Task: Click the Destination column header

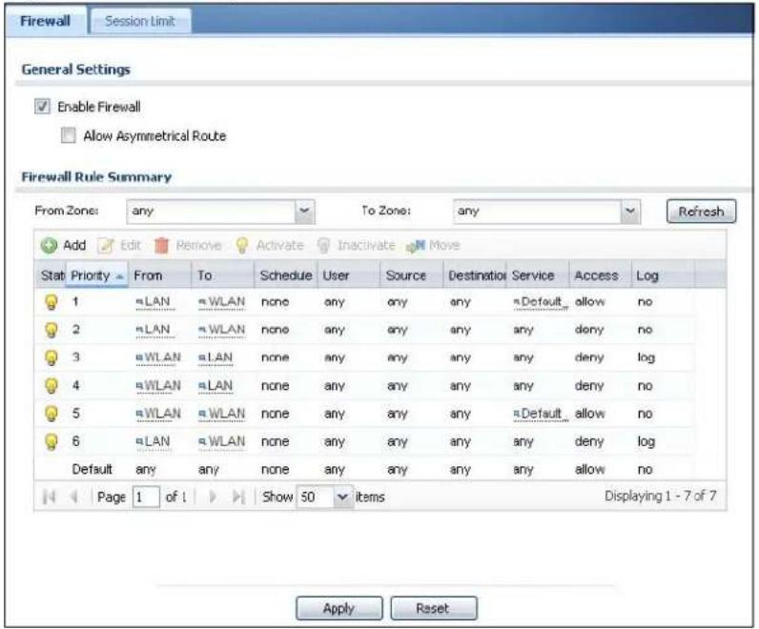Action: (x=475, y=275)
